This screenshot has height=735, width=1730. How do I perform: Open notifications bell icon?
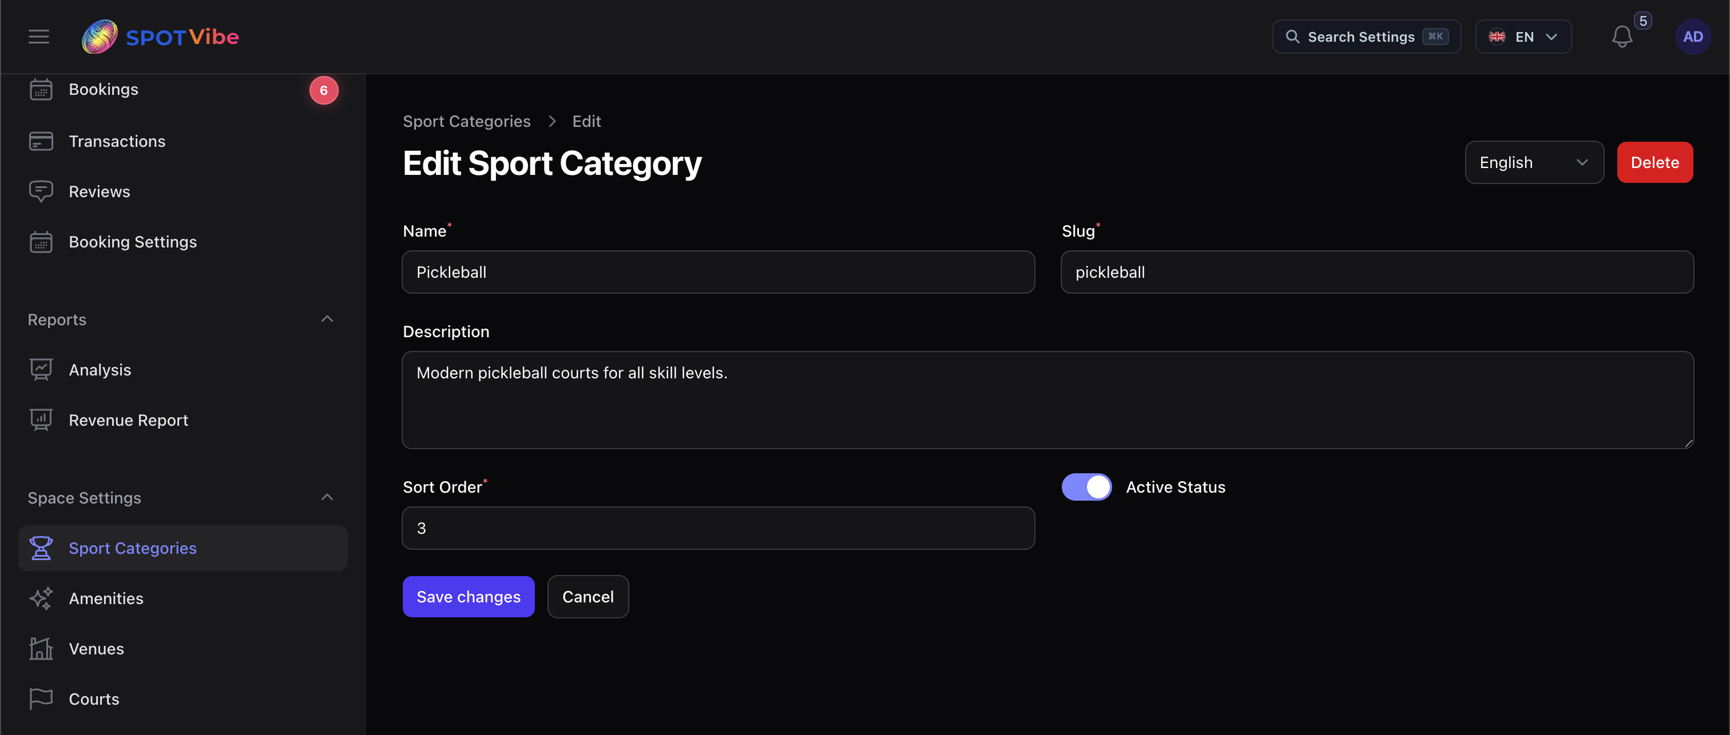(1622, 37)
